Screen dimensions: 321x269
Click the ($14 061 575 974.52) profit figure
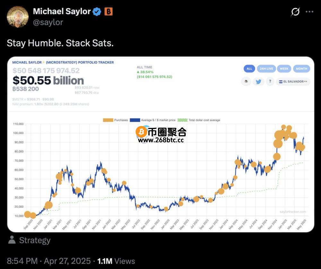tap(155, 77)
